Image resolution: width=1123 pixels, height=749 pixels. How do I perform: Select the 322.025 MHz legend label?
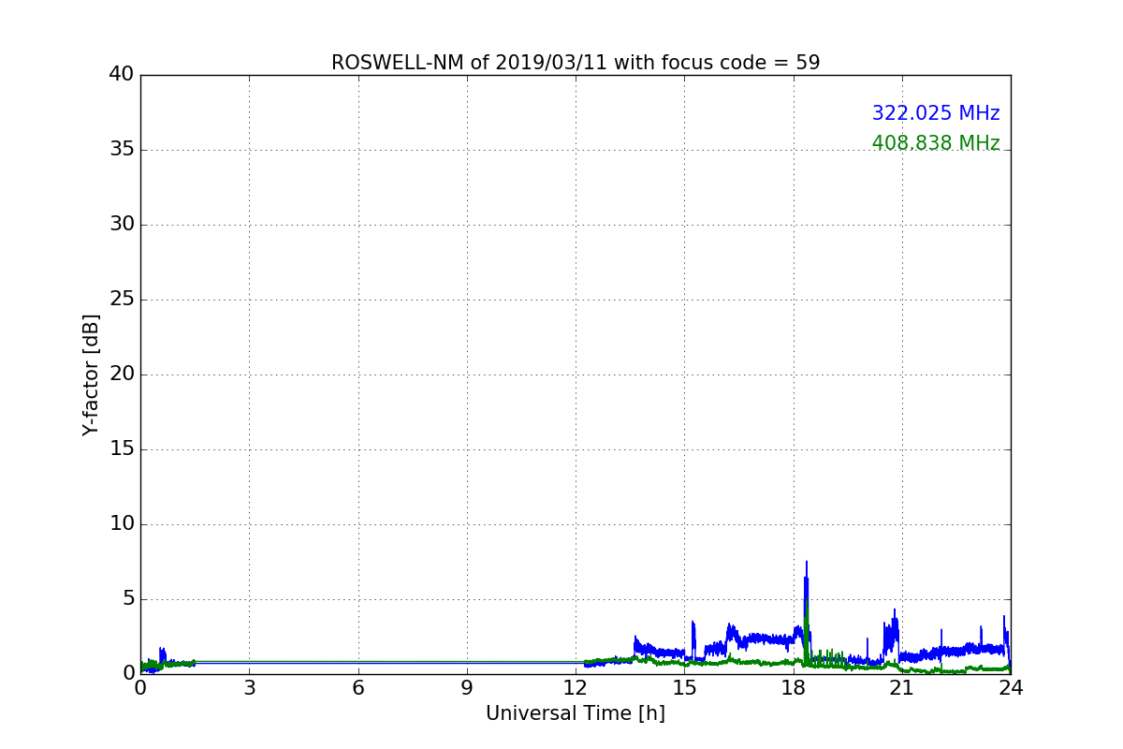point(936,113)
